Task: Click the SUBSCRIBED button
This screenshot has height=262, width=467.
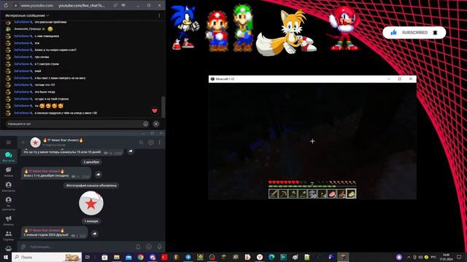Action: pyautogui.click(x=414, y=32)
